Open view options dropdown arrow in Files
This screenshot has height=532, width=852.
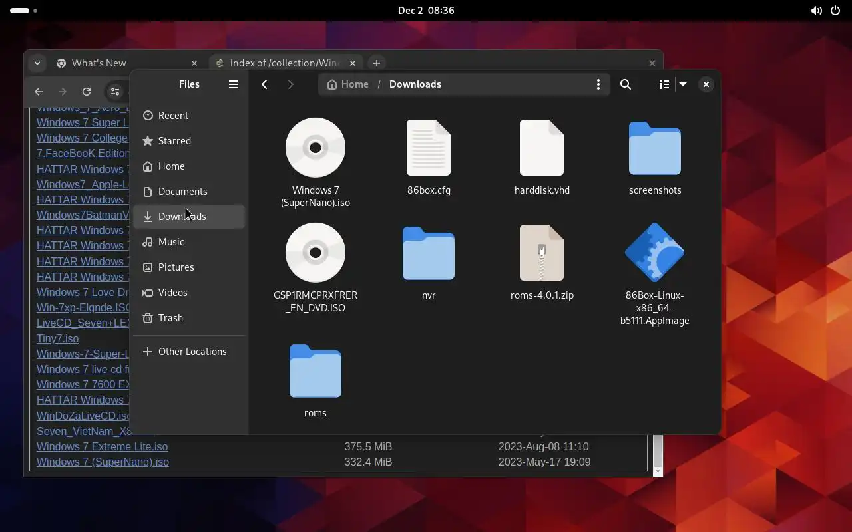coord(682,84)
